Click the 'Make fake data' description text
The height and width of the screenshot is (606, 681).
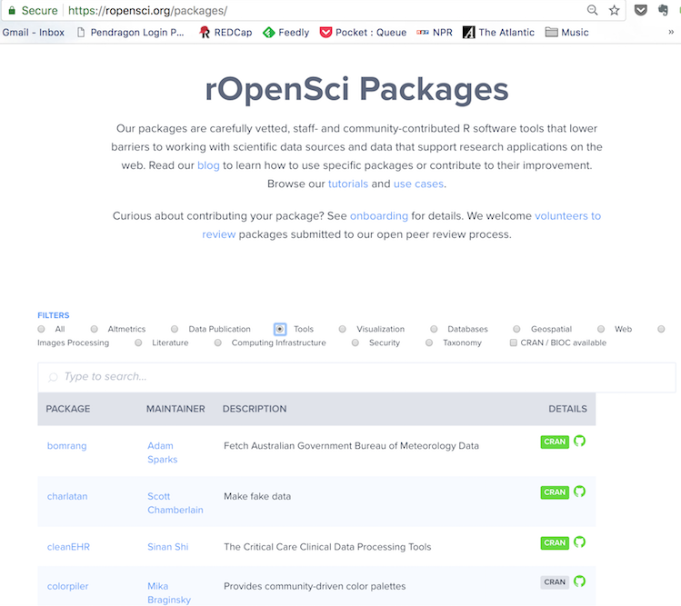(x=257, y=497)
